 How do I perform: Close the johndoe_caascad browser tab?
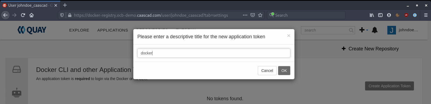(56, 5)
